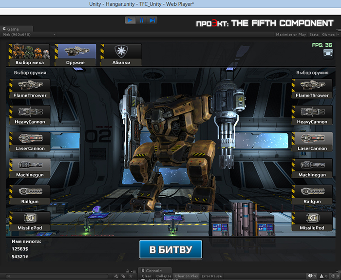341x280 pixels.
Task: Toggle info message count filter
Action: 312,276
